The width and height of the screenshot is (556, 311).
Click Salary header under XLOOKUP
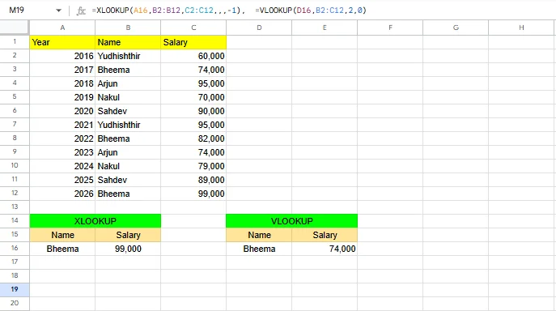(x=128, y=235)
